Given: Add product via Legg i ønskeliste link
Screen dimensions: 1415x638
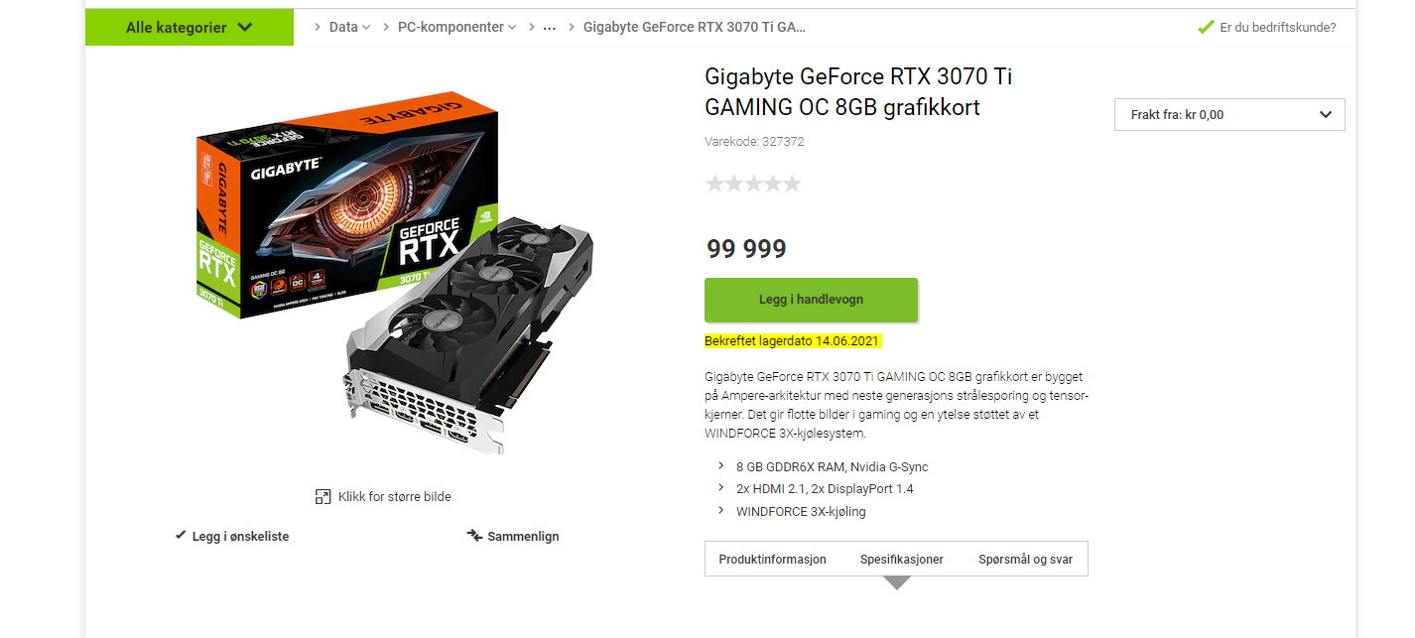Looking at the screenshot, I should pyautogui.click(x=240, y=536).
